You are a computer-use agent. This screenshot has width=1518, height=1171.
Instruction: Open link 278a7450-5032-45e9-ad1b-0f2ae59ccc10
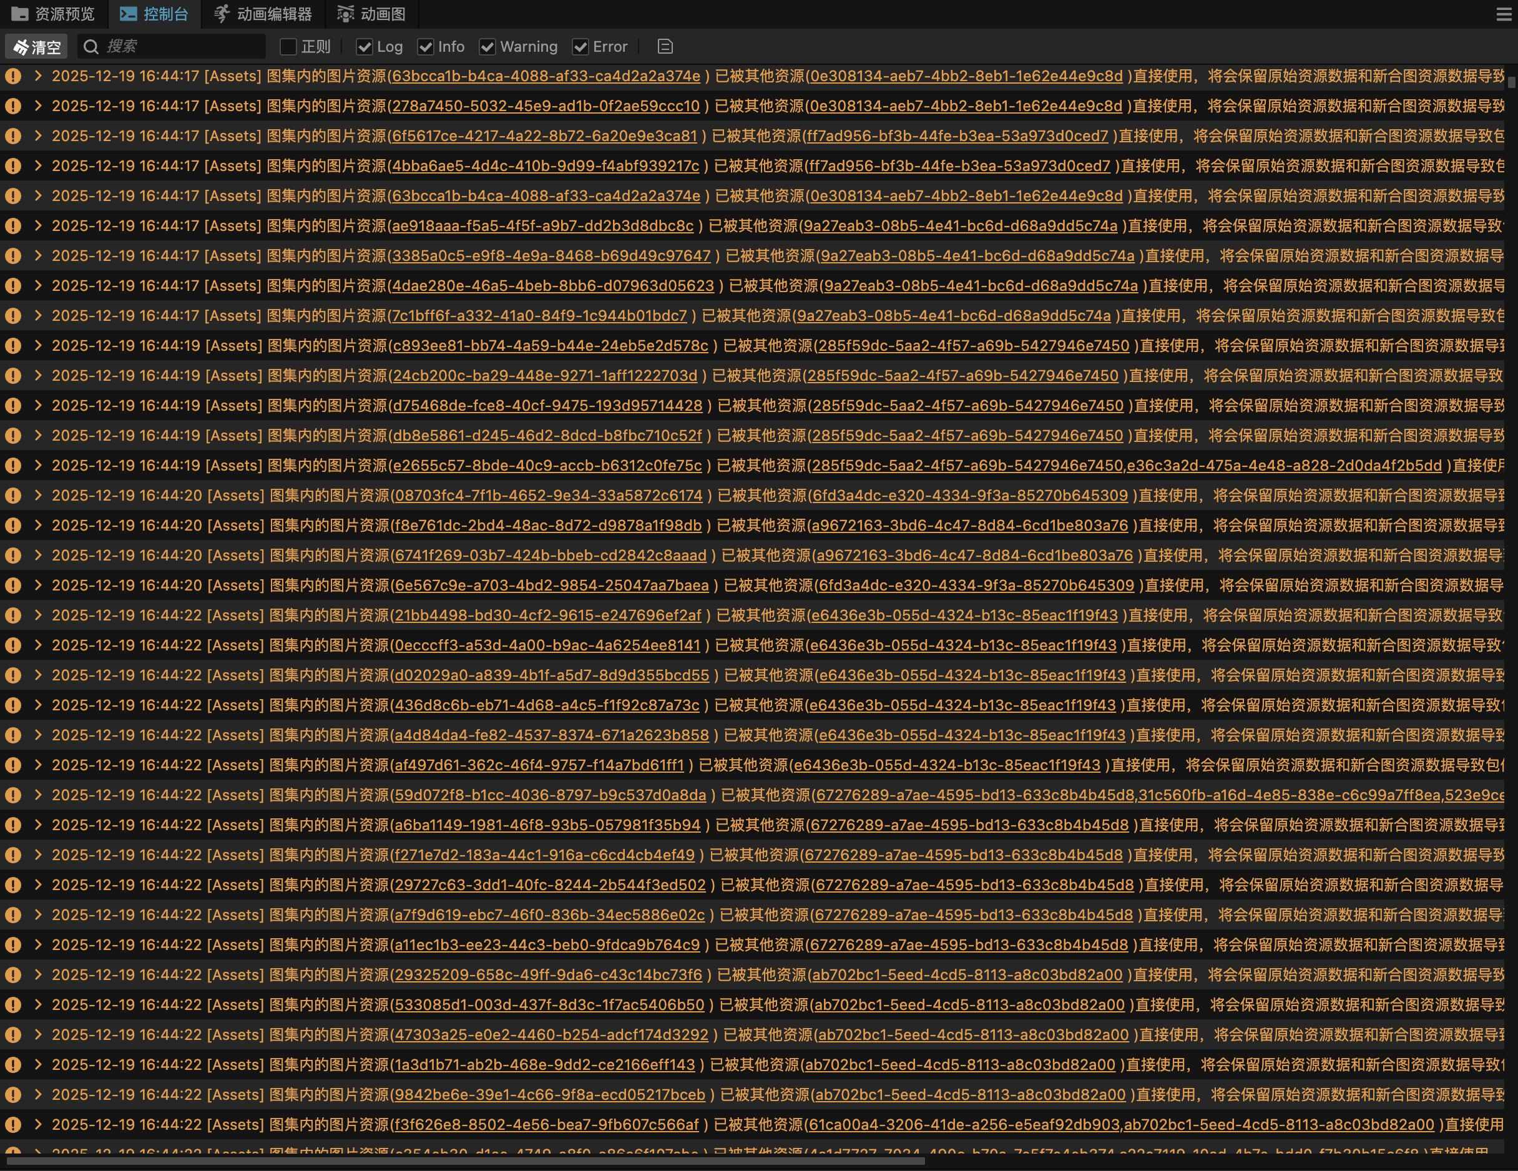546,106
